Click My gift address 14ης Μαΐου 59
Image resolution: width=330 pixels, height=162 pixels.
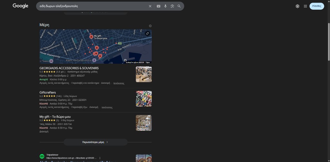(47, 124)
